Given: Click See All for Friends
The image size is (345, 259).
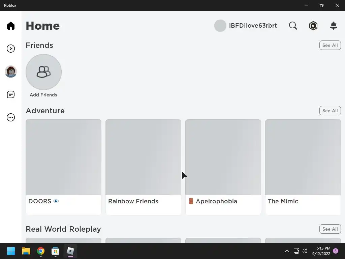Looking at the screenshot, I should pos(330,45).
